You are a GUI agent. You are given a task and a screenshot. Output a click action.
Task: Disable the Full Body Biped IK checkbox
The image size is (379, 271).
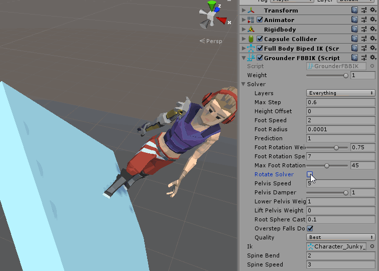260,48
